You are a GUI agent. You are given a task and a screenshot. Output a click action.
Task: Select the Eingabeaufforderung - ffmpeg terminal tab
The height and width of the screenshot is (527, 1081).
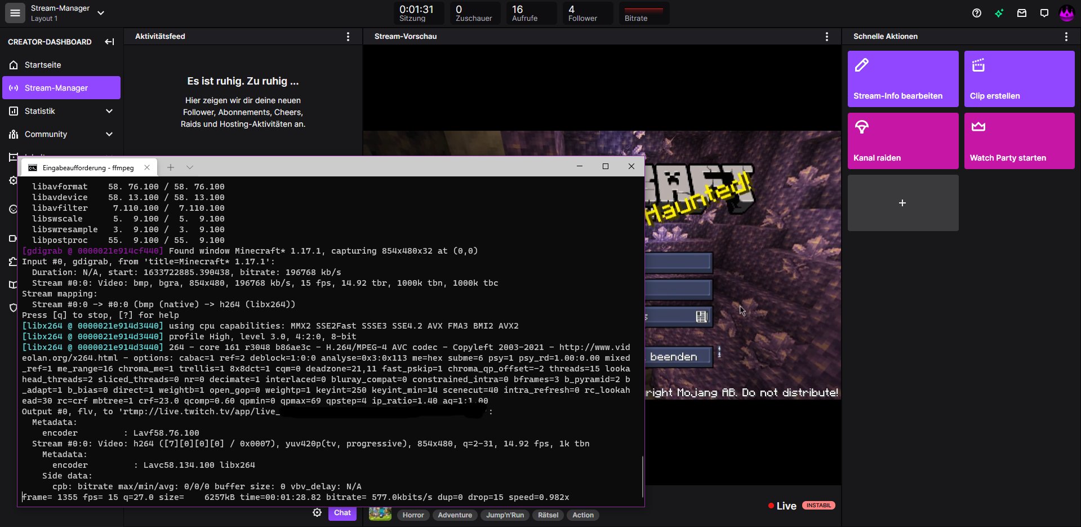pos(88,167)
